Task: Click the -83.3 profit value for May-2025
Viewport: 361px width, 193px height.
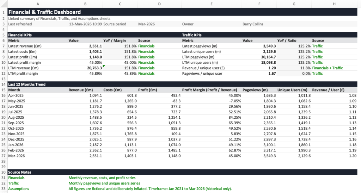Action: point(176,101)
